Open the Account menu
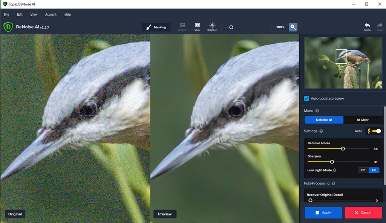Viewport: 386px width, 223px height. tap(51, 15)
